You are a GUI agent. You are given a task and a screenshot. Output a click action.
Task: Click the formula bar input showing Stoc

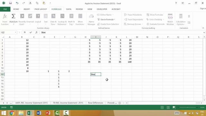(122, 32)
